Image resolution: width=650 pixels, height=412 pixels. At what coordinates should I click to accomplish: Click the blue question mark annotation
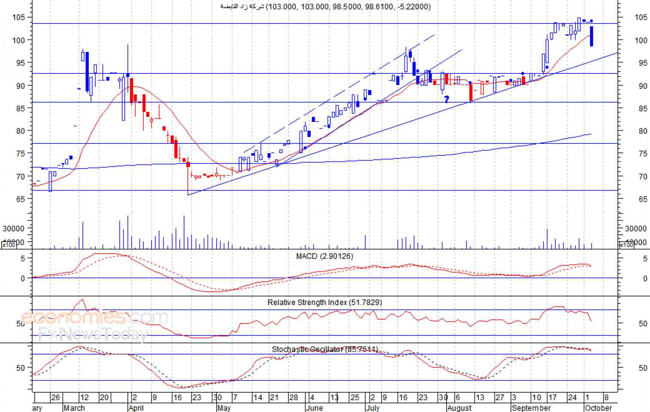coord(447,100)
